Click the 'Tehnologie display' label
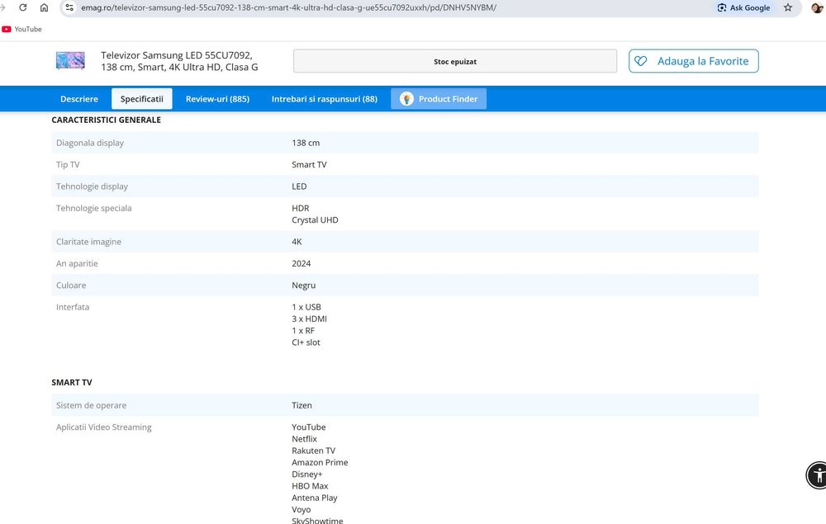Viewport: 826px width, 524px height. [x=93, y=186]
